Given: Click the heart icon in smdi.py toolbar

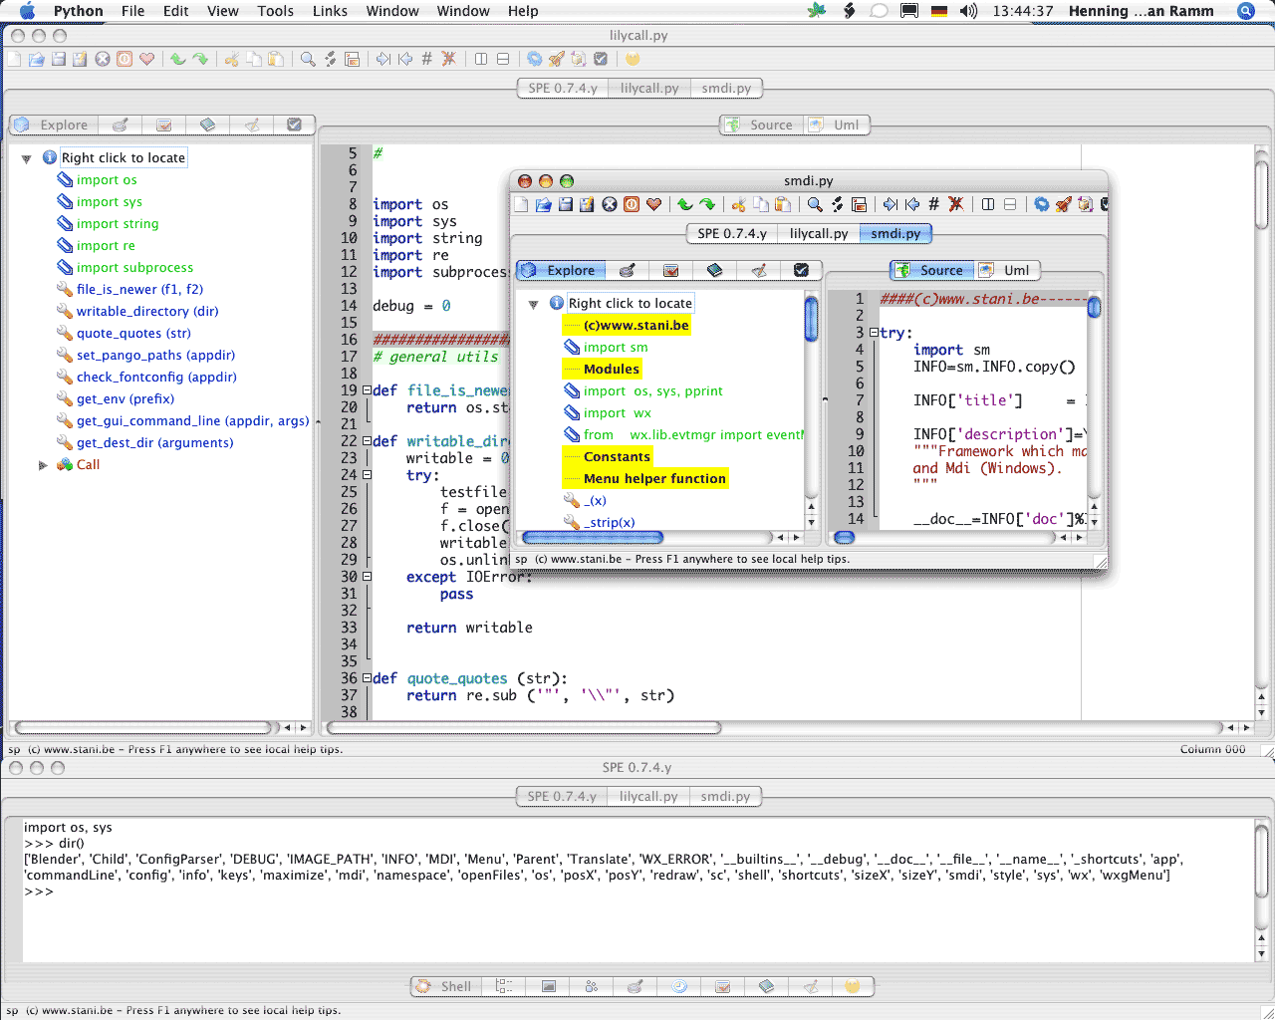Looking at the screenshot, I should tap(653, 204).
